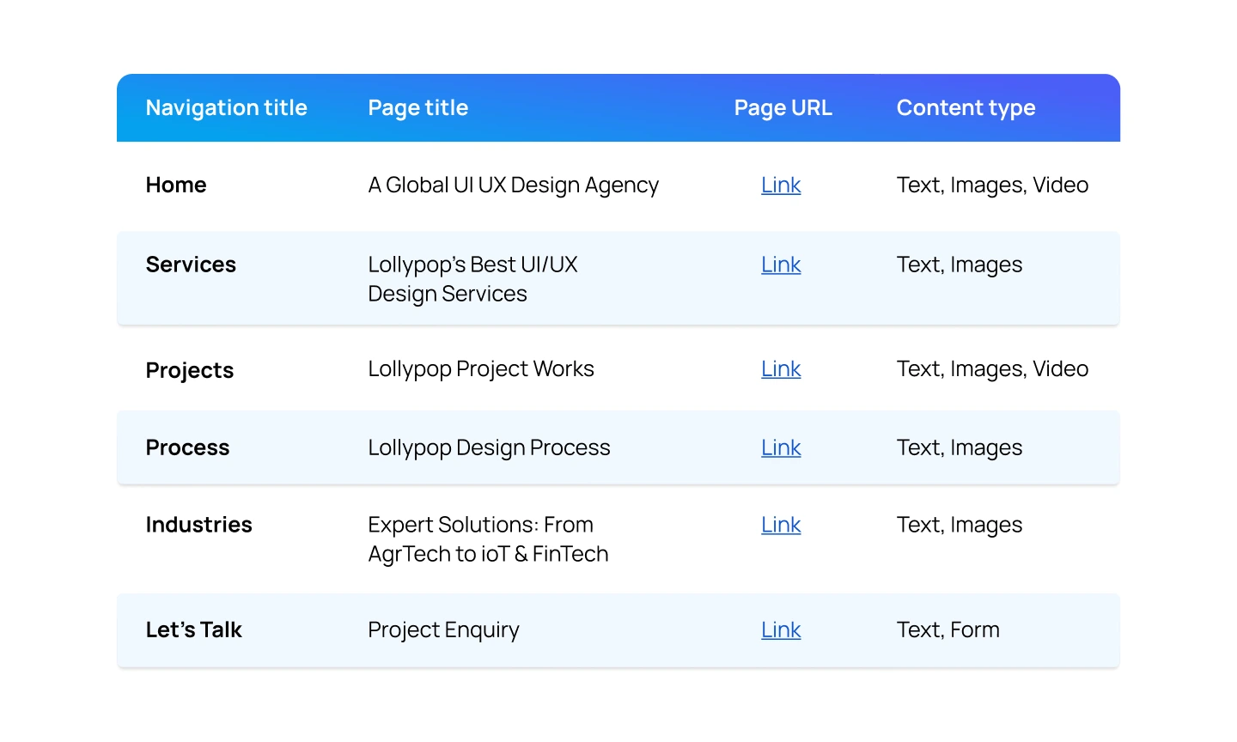Select the 'Industries' navigation title cell
The width and height of the screenshot is (1237, 742).
click(x=198, y=526)
